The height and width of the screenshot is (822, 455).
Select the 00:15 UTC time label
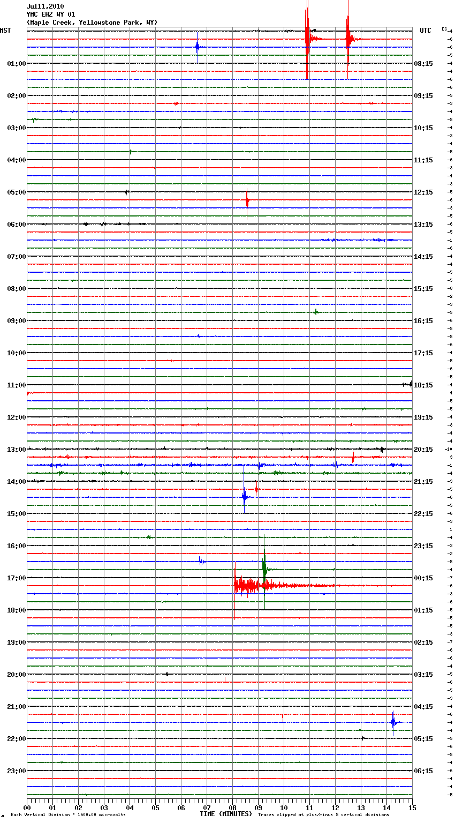click(423, 578)
